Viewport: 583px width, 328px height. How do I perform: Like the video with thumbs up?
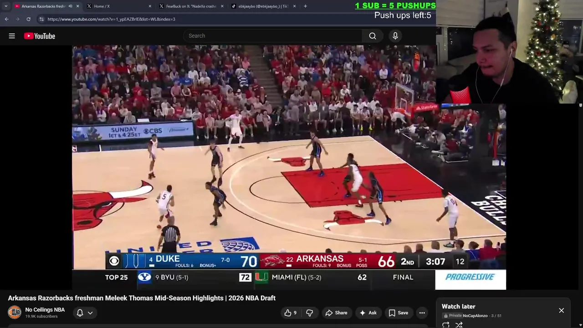(x=290, y=313)
